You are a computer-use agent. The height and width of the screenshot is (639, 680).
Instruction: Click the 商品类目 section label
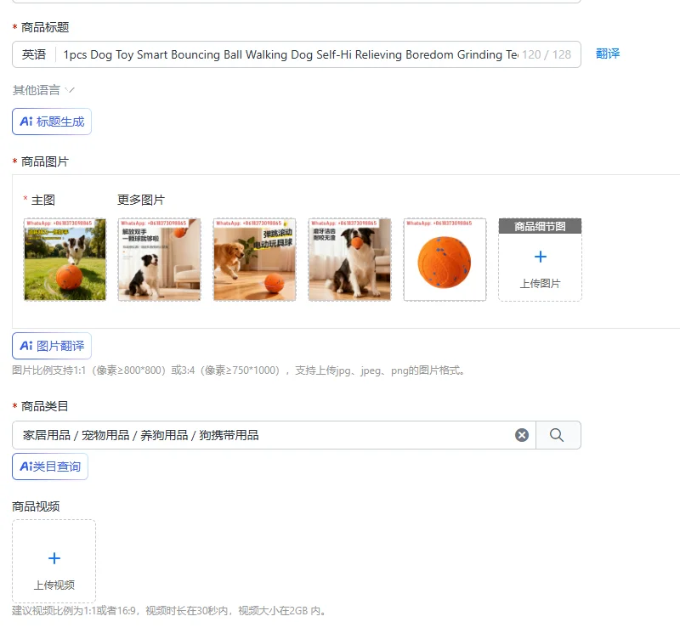tap(45, 406)
